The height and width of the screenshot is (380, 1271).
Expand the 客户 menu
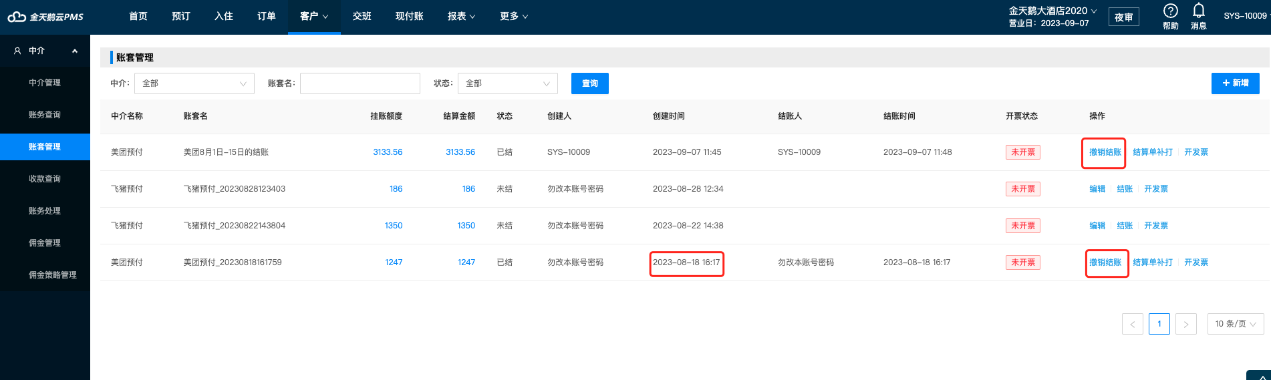click(x=314, y=16)
